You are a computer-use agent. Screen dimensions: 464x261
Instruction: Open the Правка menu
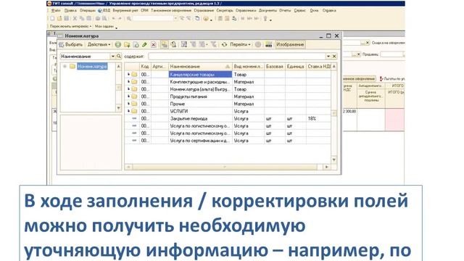(x=70, y=10)
